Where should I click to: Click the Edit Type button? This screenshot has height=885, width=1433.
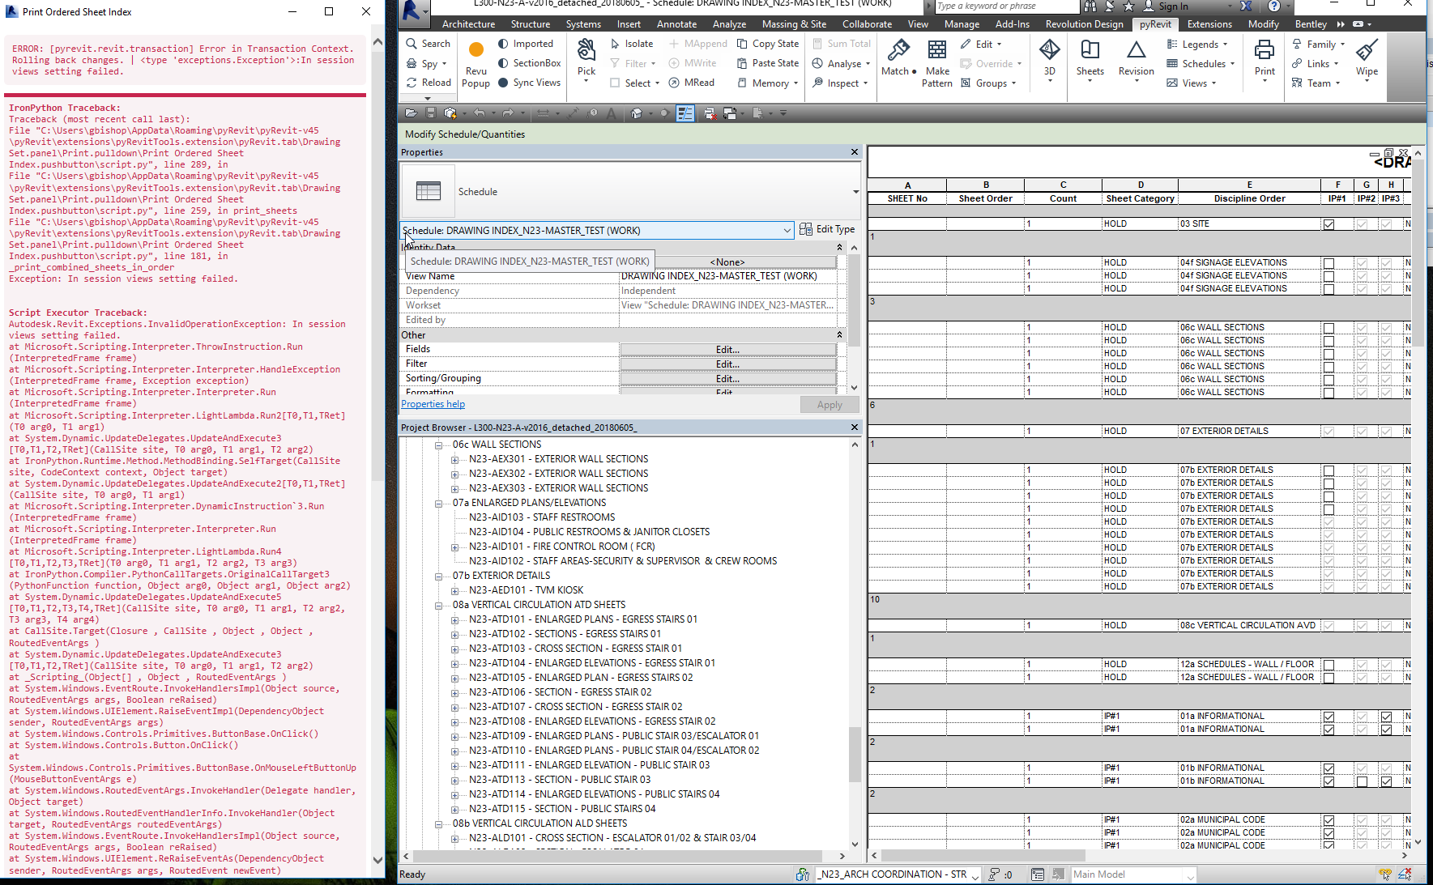827,230
